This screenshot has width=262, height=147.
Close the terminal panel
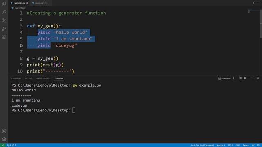click(x=258, y=78)
